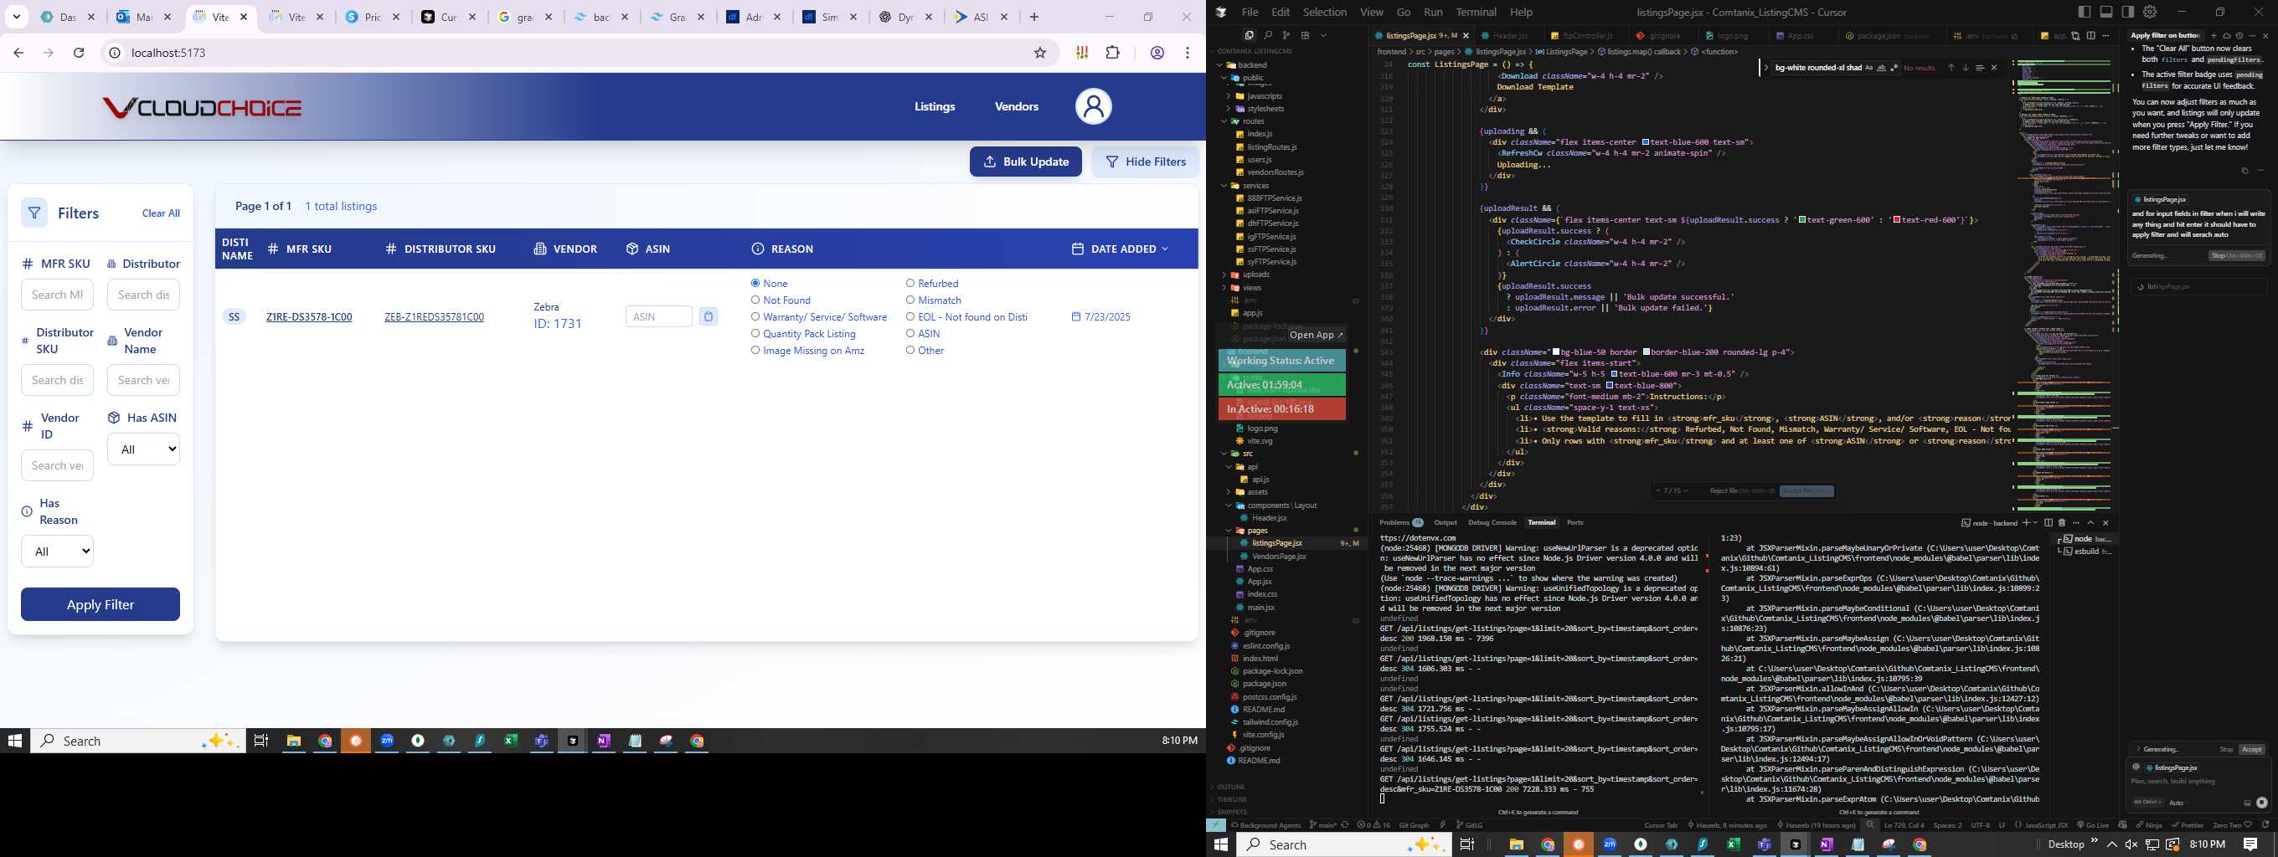Open the Run menu in Cursor
The height and width of the screenshot is (857, 2278).
(x=1433, y=13)
